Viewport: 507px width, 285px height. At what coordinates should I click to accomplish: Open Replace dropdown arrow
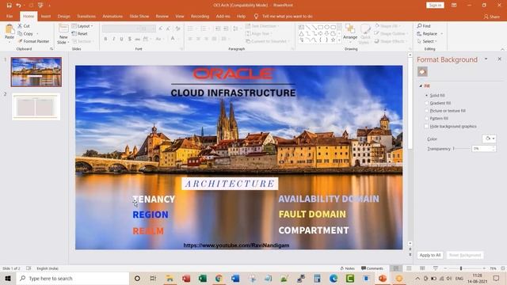pyautogui.click(x=442, y=33)
